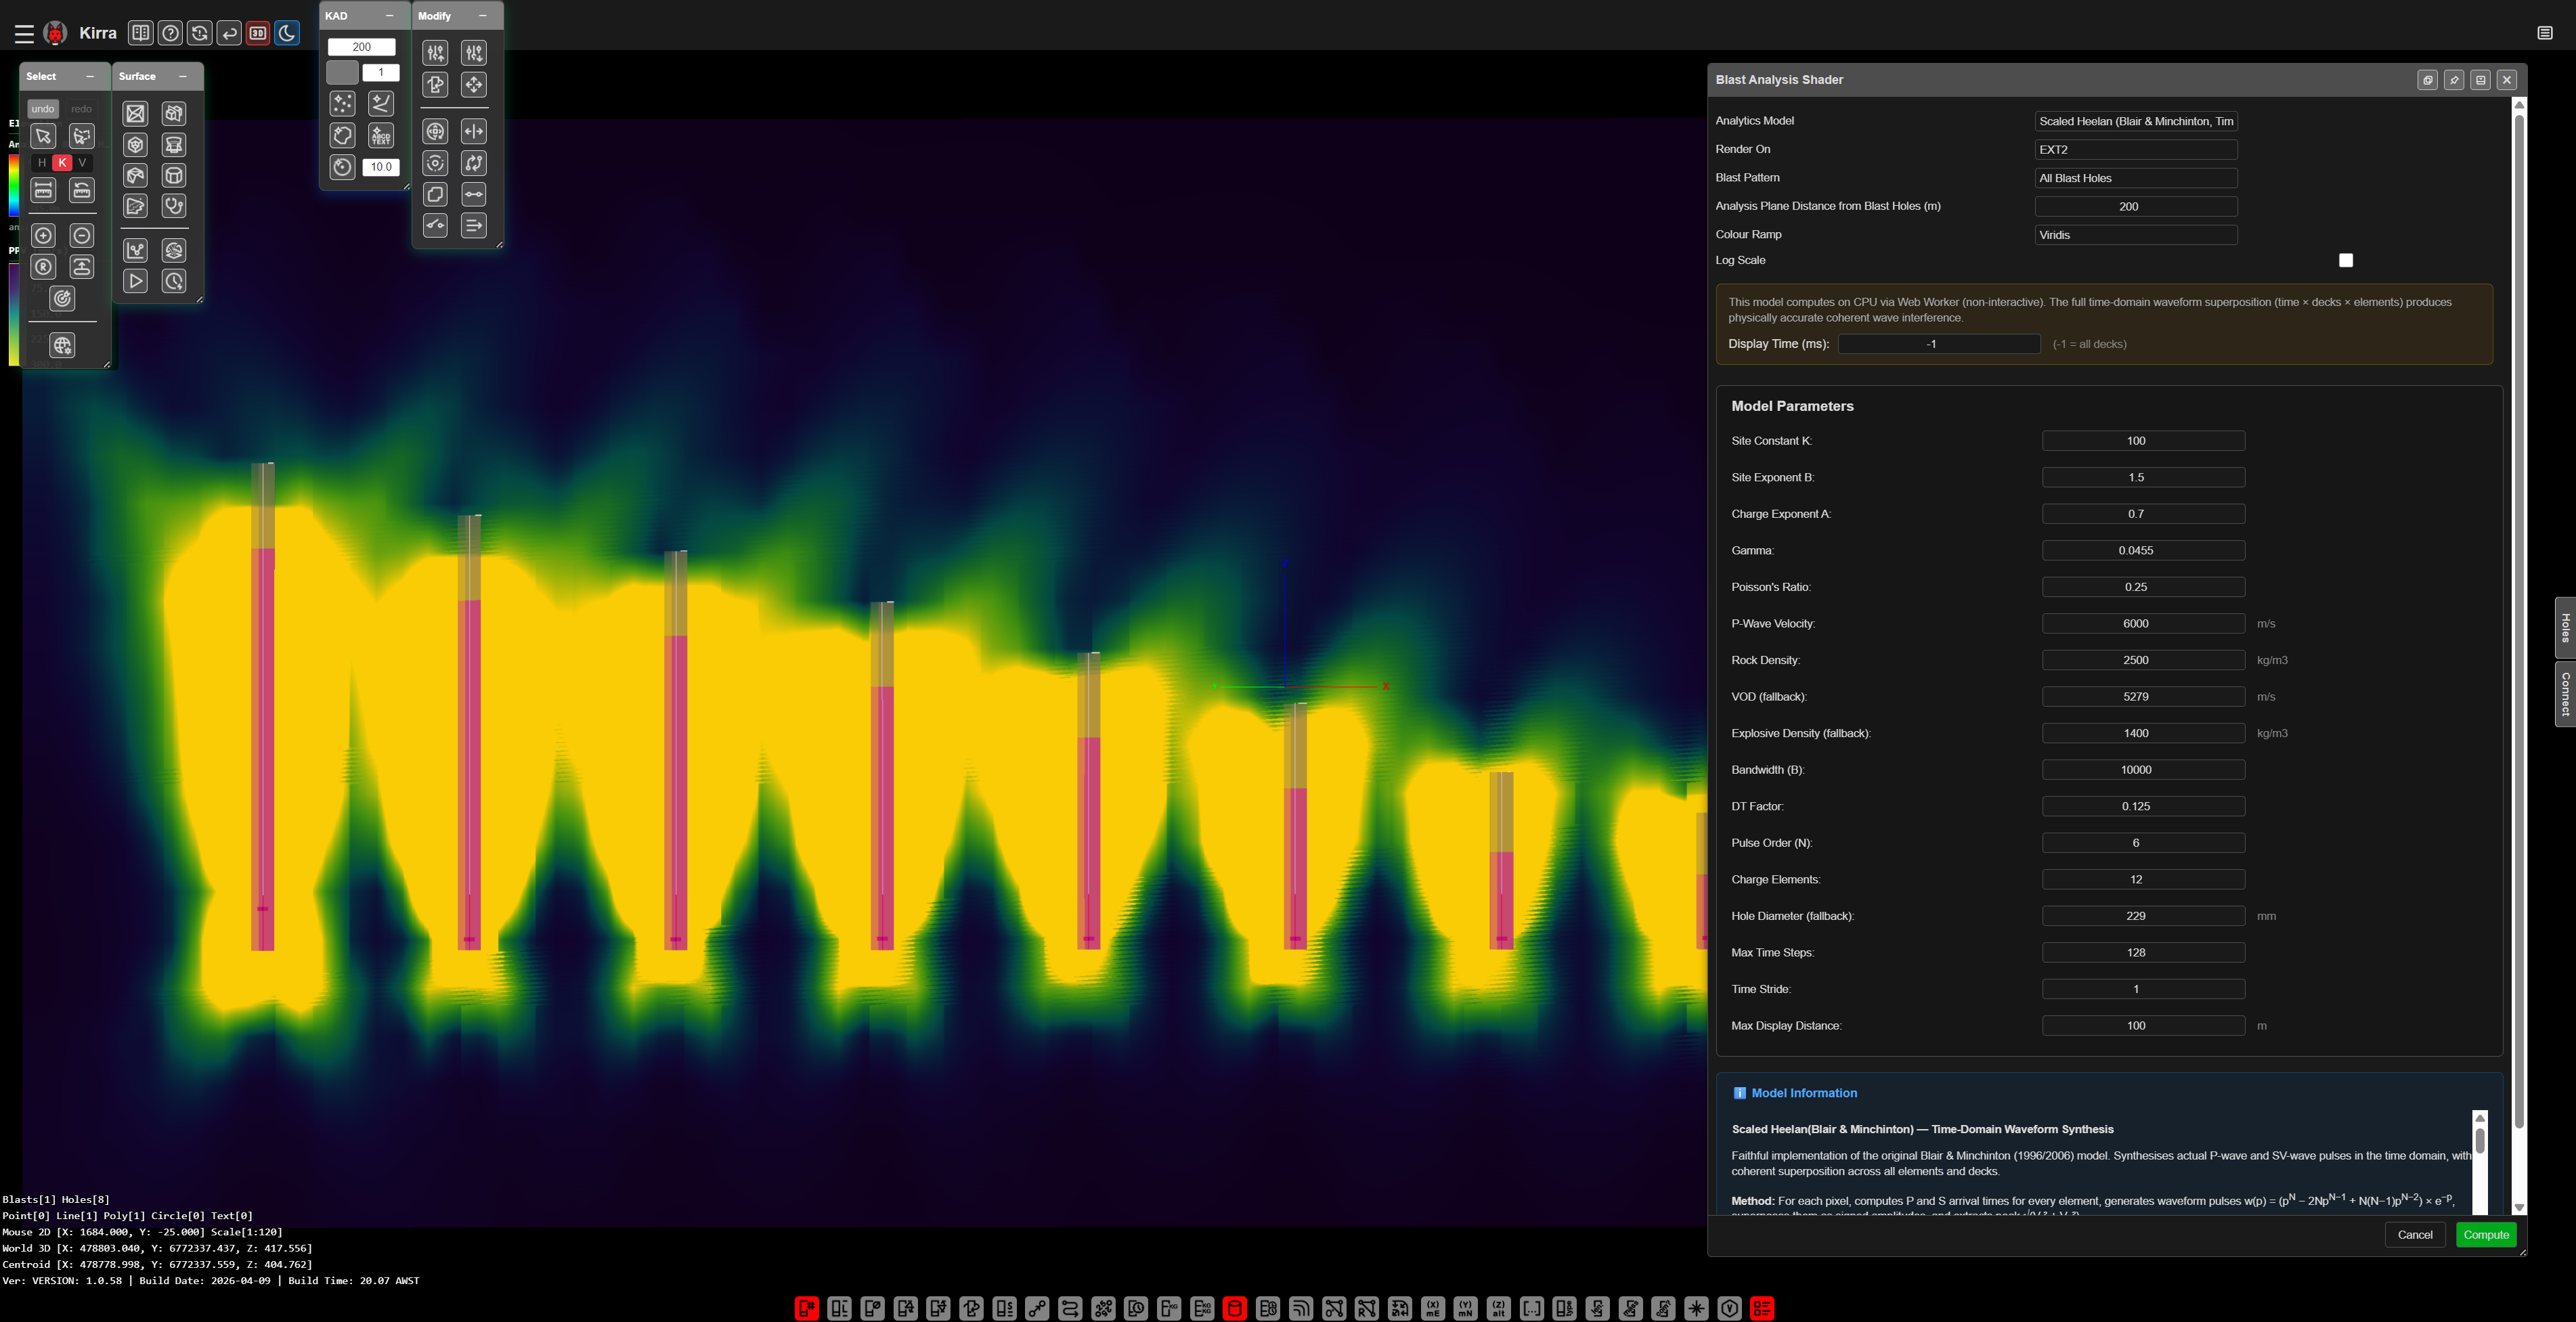Click the Modify align arrows icon
Screen dimensions: 2576x1322
(x=474, y=225)
